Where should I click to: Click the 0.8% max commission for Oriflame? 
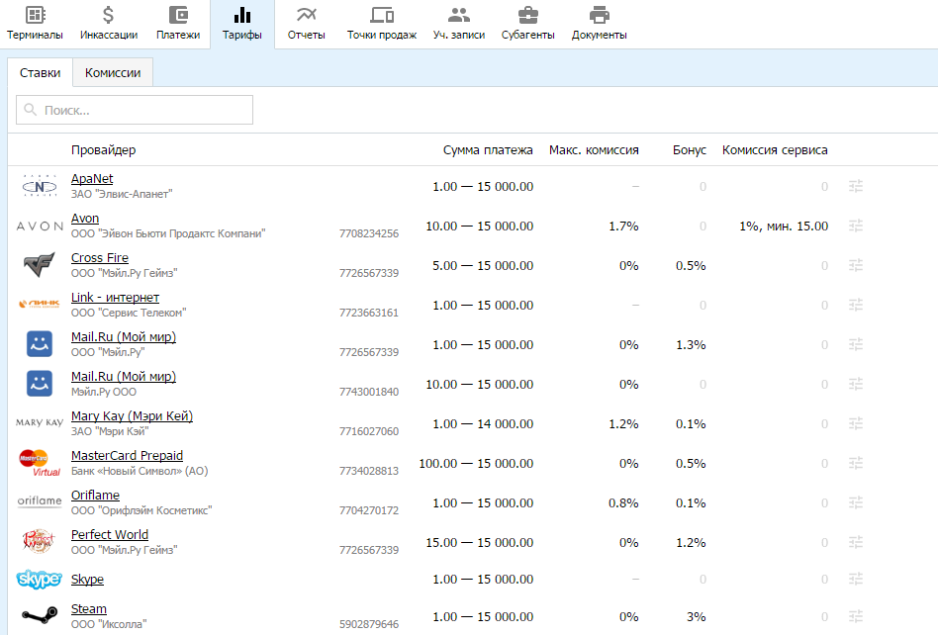[x=623, y=502]
